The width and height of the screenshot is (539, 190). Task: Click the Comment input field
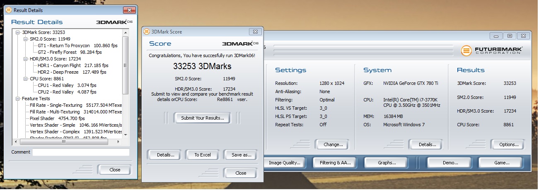(x=81, y=152)
